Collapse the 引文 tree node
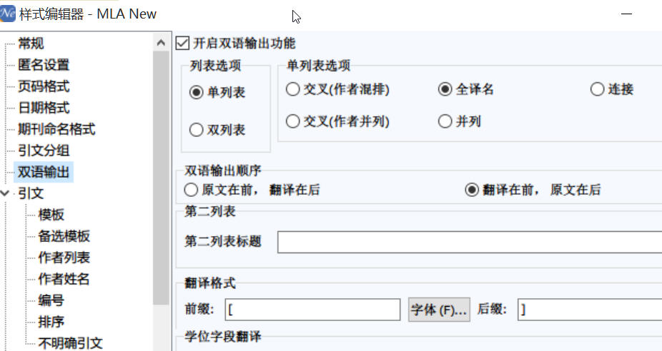The image size is (662, 351). [x=4, y=193]
